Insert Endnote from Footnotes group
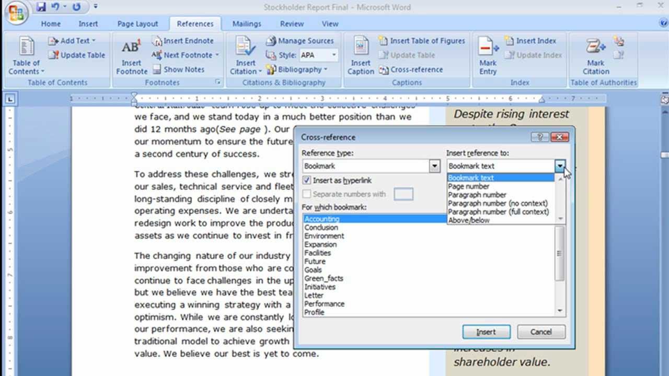Image resolution: width=669 pixels, height=376 pixels. click(183, 41)
